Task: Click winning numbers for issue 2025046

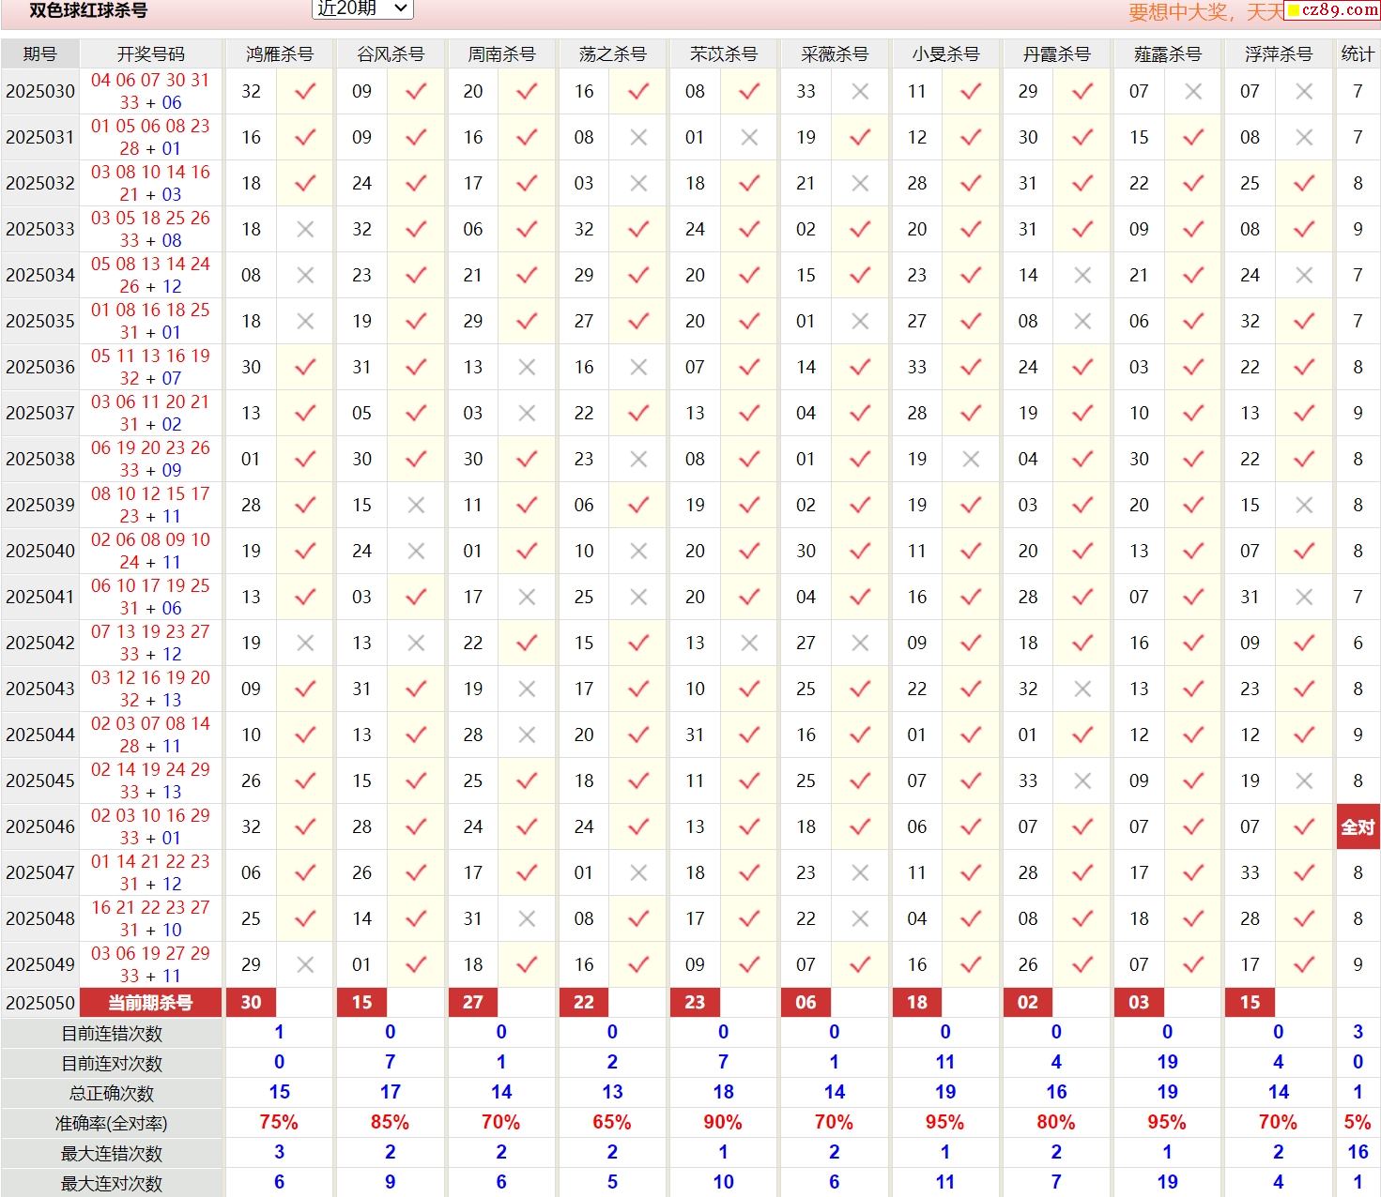Action: tap(151, 826)
